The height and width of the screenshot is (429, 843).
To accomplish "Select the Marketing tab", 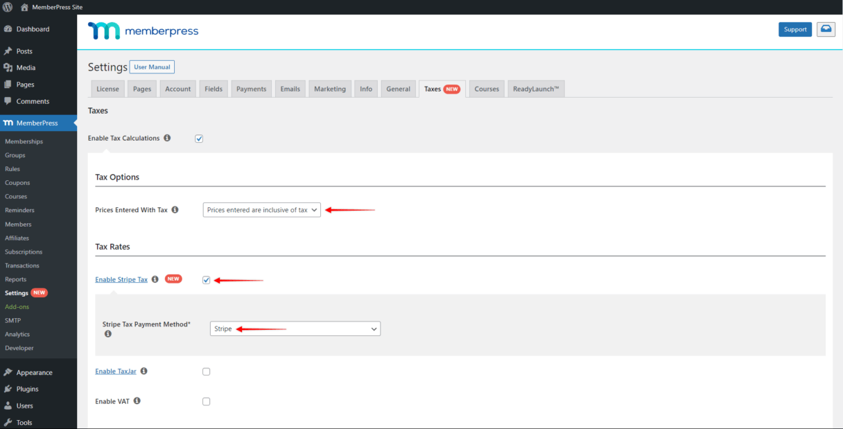I will (330, 89).
